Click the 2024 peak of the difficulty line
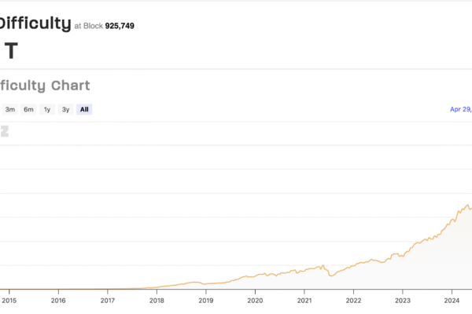 [469, 206]
